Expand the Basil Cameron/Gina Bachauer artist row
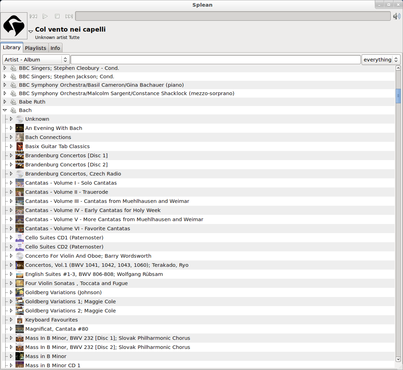Viewport: 403px width, 370px height. pos(5,85)
